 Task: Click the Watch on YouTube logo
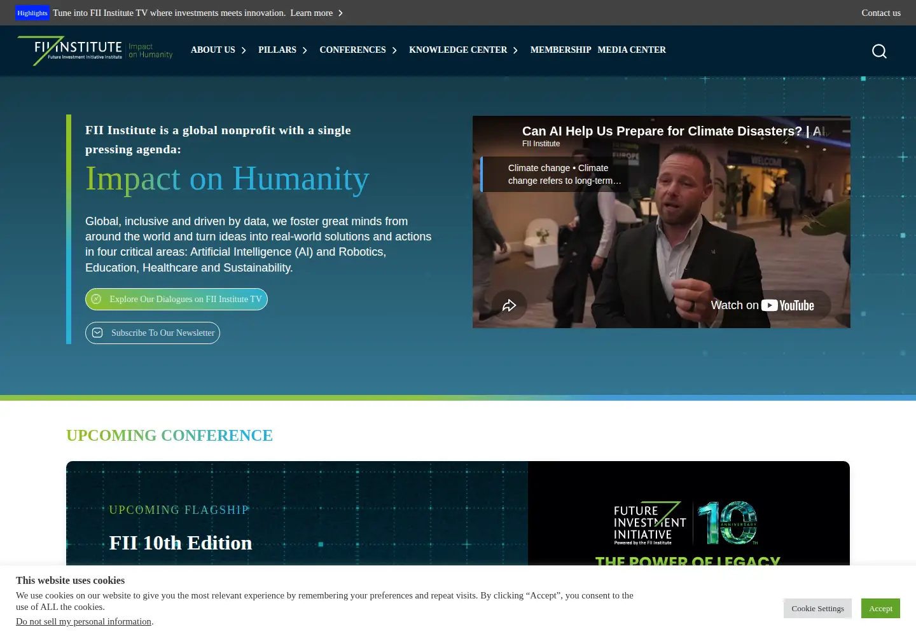click(788, 305)
